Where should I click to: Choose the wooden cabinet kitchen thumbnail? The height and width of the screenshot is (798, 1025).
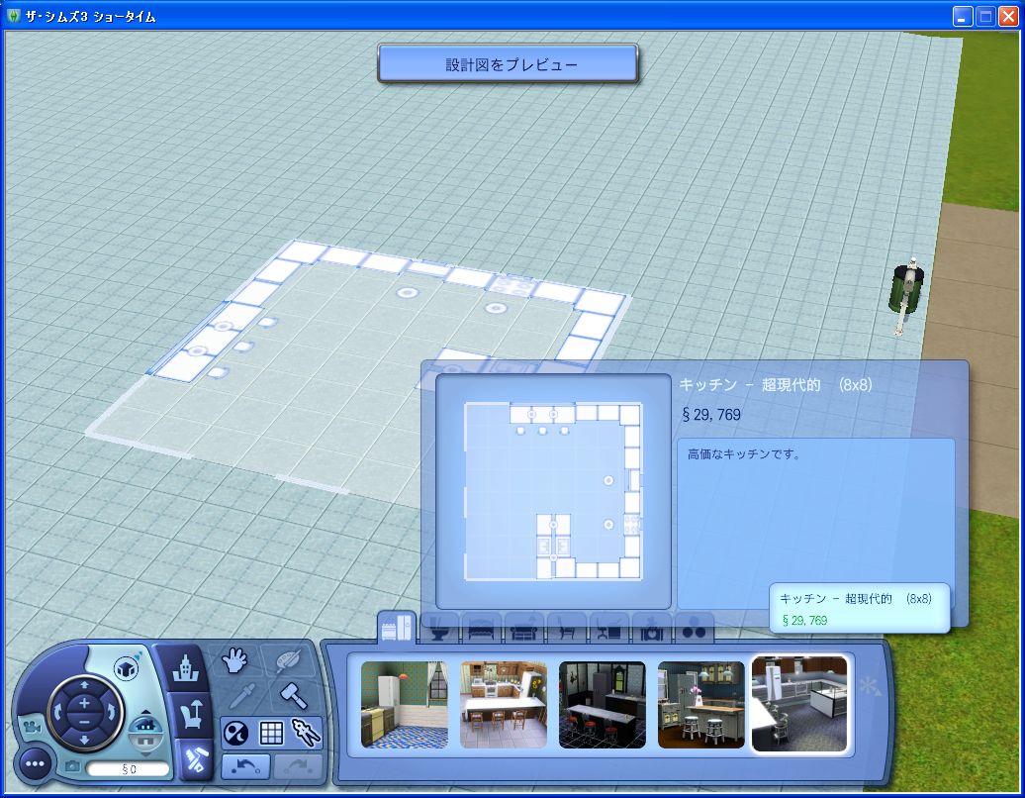click(x=504, y=705)
